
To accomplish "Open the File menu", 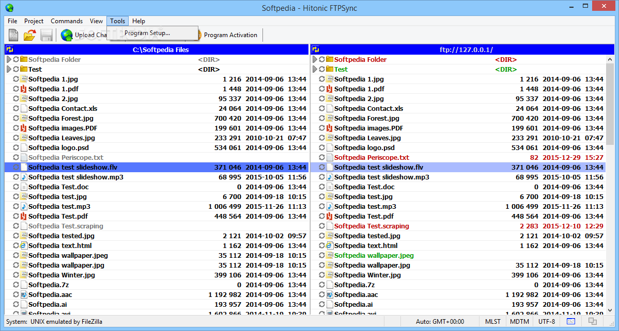I will click(12, 21).
